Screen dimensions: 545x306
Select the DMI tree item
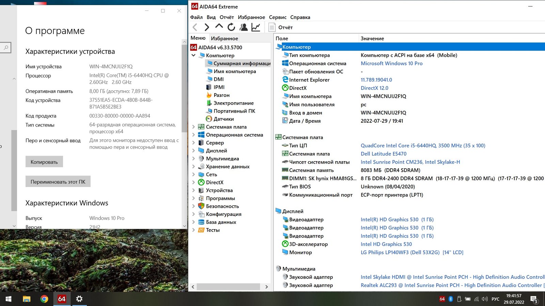point(219,79)
